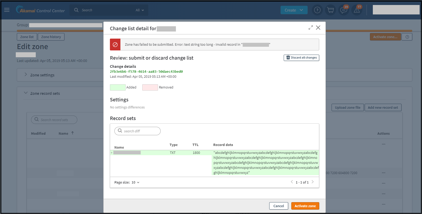Viewport: 422px width, 214px height.
Task: Expand the dialog with the enlarge arrows icon
Action: pyautogui.click(x=311, y=28)
